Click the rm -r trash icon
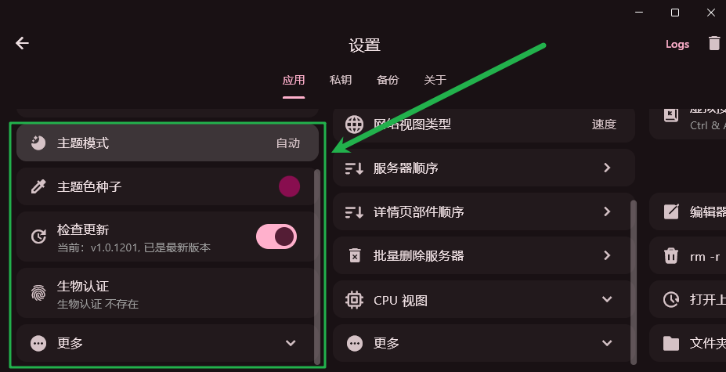This screenshot has height=372, width=726. (671, 255)
